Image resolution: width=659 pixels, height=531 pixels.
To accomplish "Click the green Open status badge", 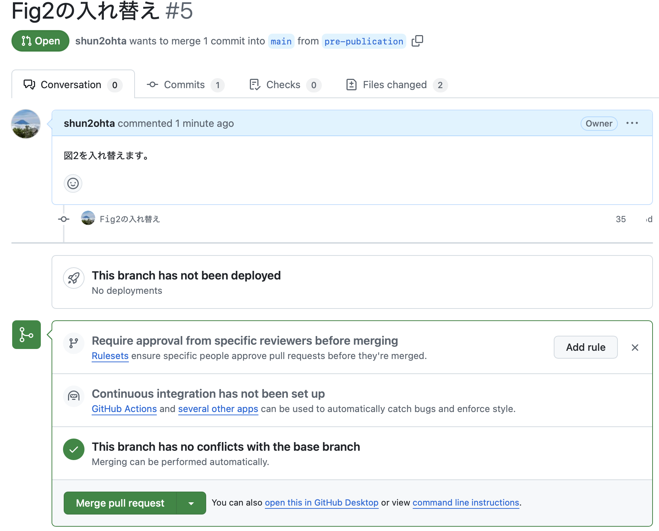I will click(40, 41).
